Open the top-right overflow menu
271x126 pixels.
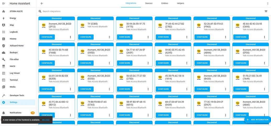[268, 3]
